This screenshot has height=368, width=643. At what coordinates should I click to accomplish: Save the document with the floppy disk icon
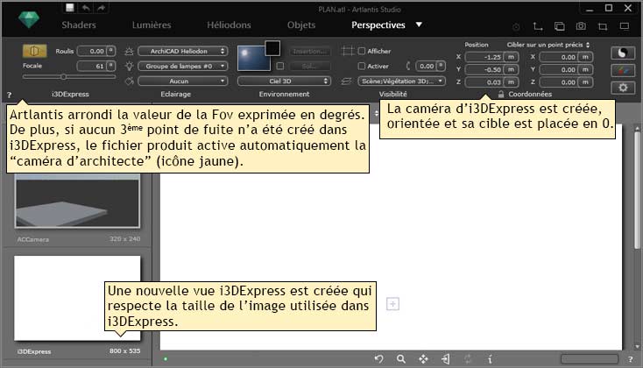70,8
